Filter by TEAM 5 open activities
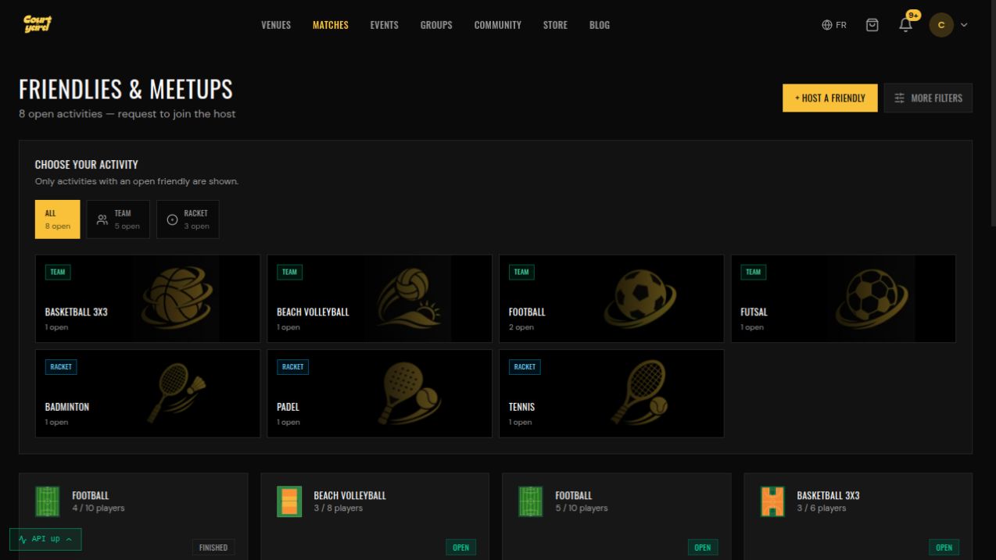996x560 pixels. coord(118,219)
